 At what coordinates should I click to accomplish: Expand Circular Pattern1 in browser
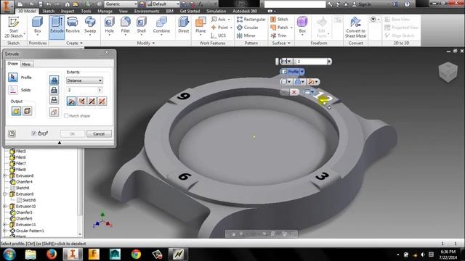5,231
